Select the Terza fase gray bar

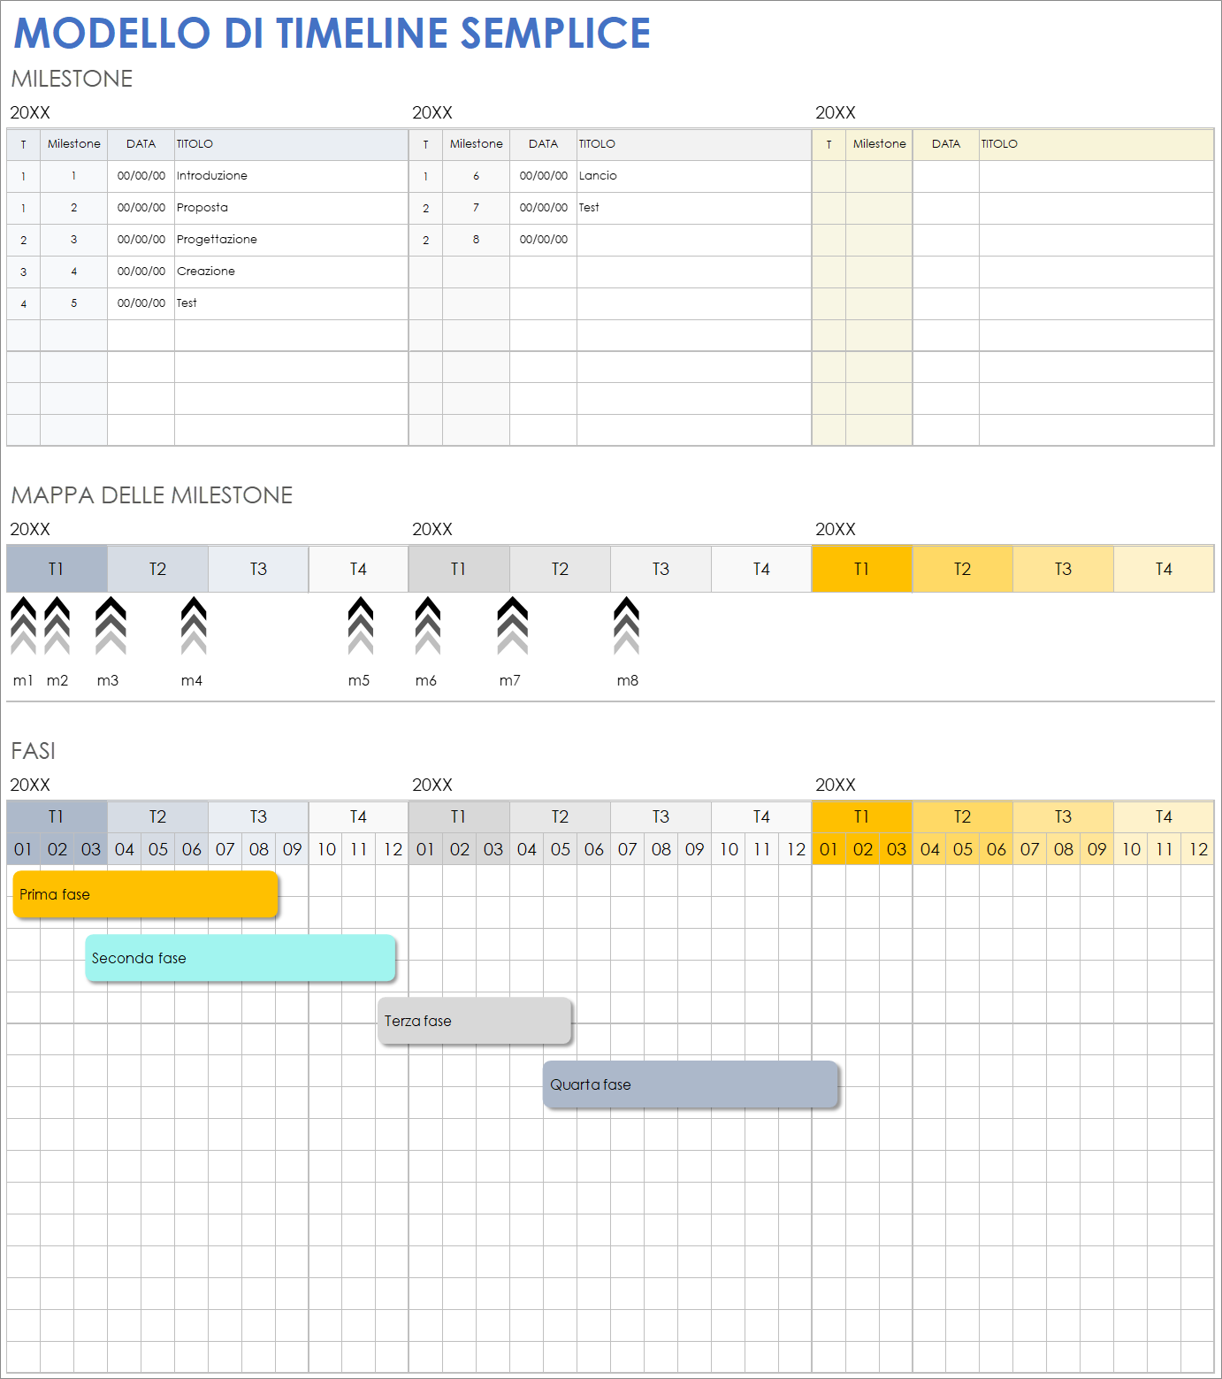point(476,1021)
